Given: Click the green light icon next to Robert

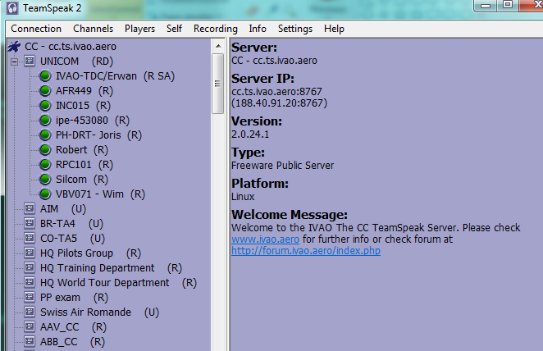Looking at the screenshot, I should [45, 150].
